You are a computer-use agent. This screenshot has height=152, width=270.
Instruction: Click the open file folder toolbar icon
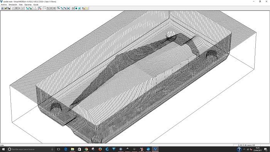pyautogui.click(x=6, y=8)
